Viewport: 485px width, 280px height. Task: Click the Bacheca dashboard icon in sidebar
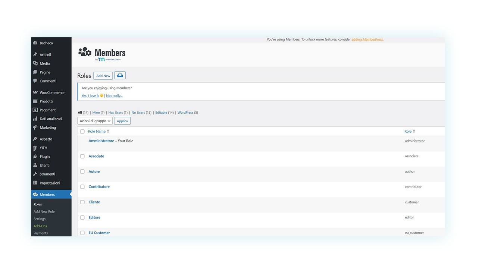[x=35, y=43]
